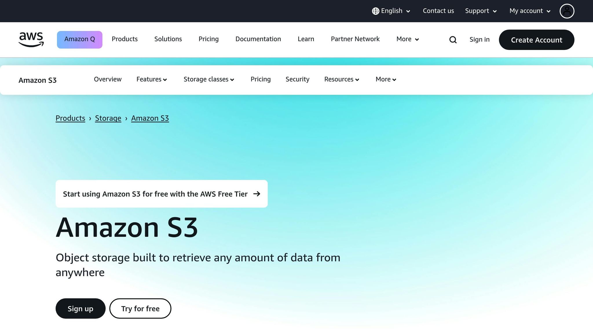This screenshot has width=593, height=333.
Task: Open the Documentation menu
Action: (x=258, y=39)
